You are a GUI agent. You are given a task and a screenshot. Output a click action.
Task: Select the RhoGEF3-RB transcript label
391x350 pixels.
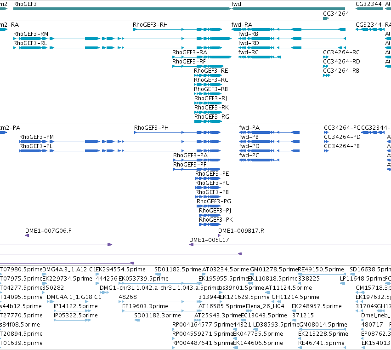[x=211, y=89]
